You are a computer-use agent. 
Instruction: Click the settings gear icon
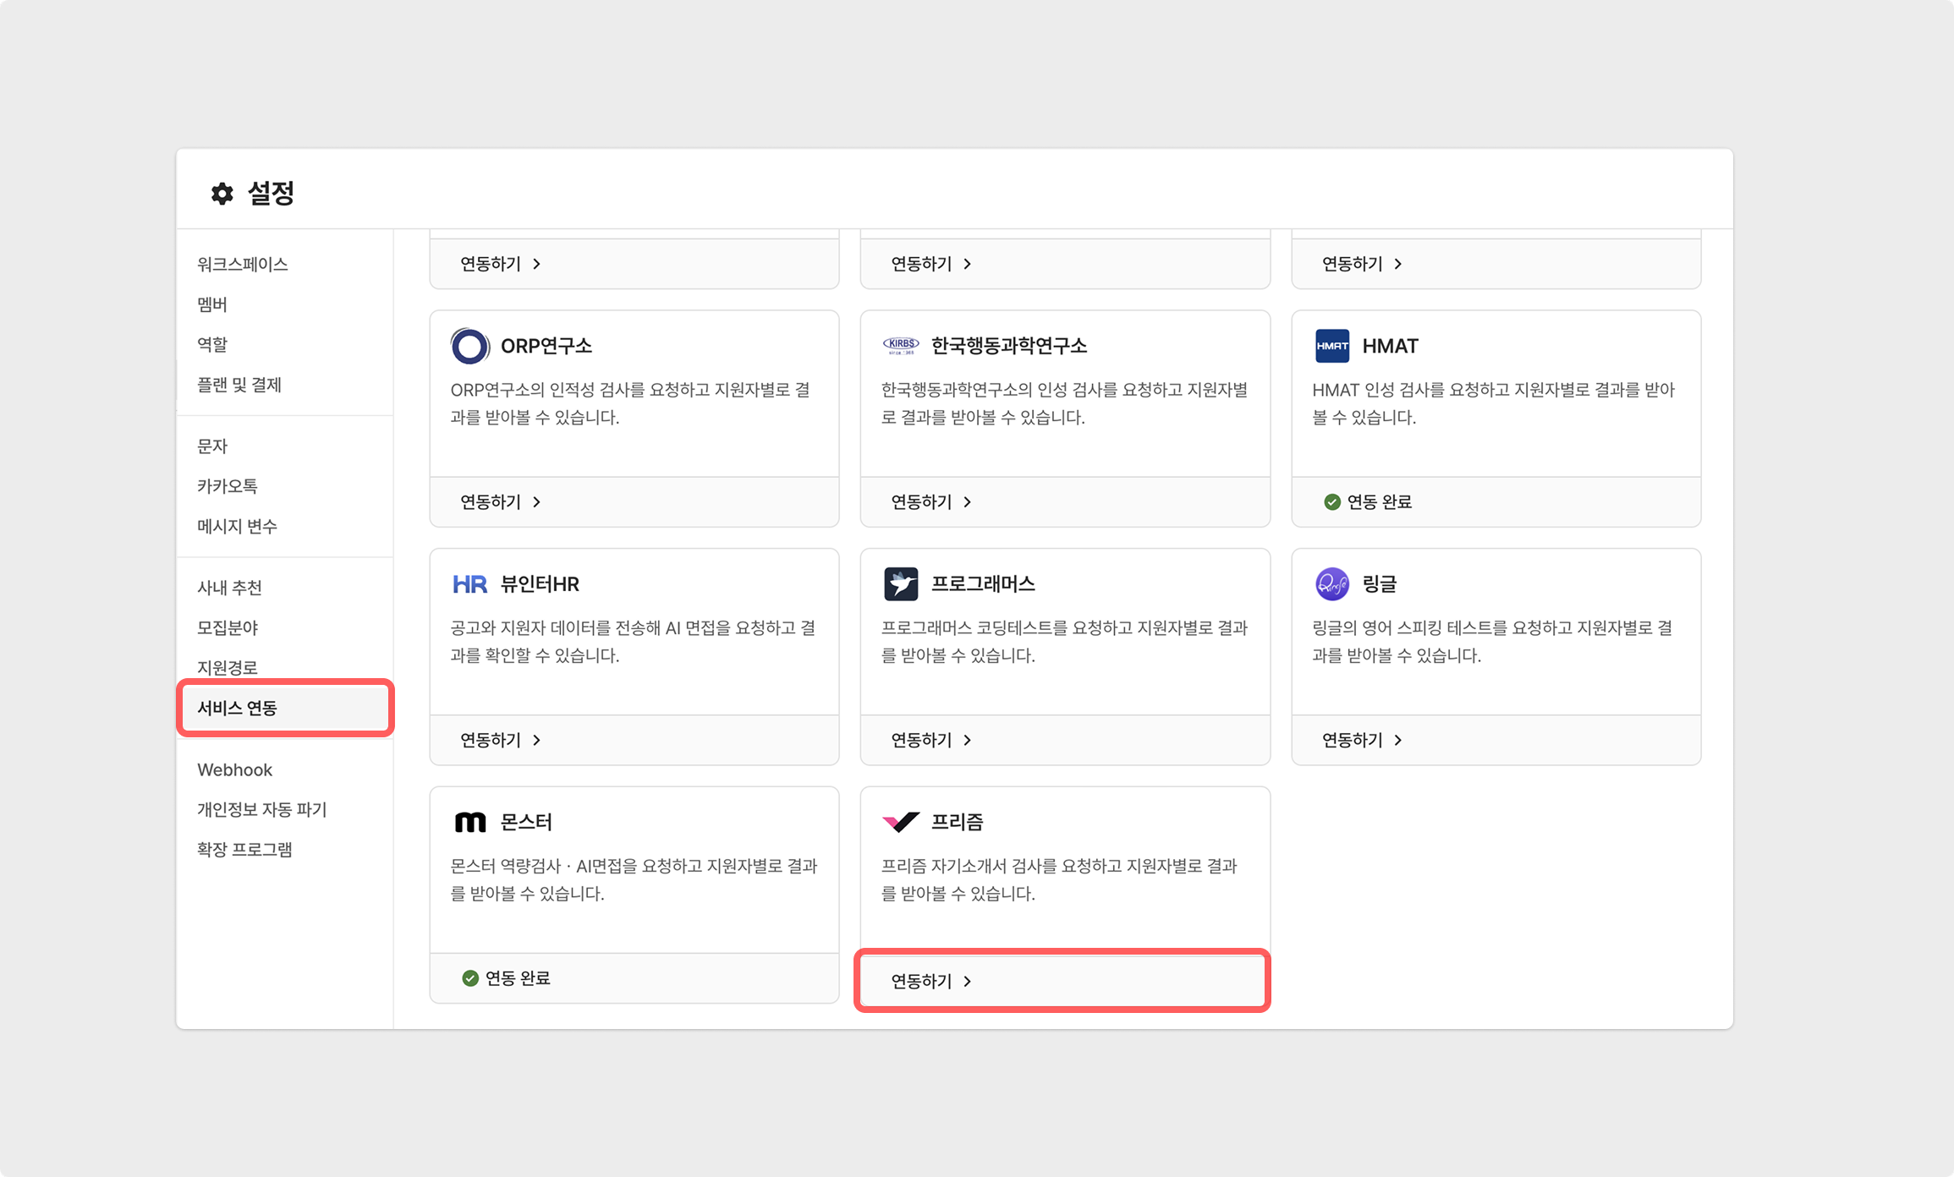[222, 194]
